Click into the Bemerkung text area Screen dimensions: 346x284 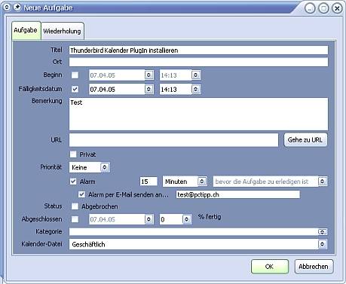point(198,114)
